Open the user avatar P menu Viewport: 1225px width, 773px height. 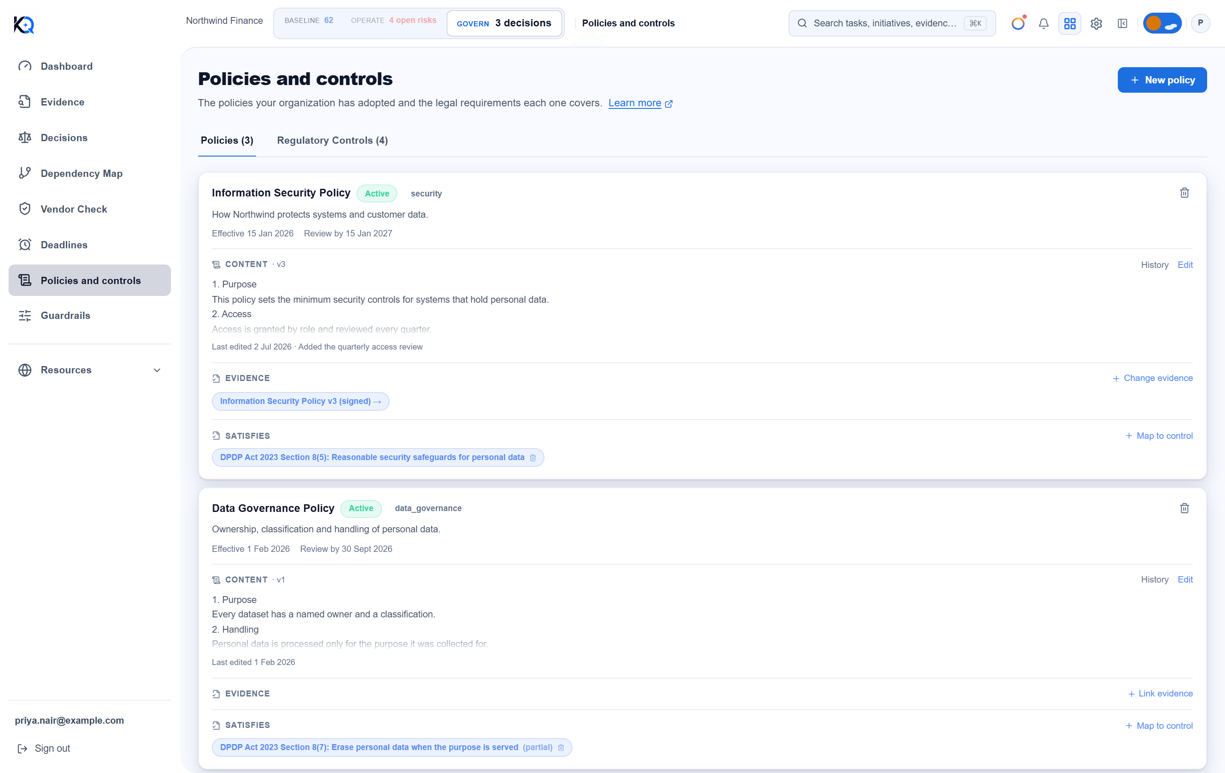pos(1201,23)
